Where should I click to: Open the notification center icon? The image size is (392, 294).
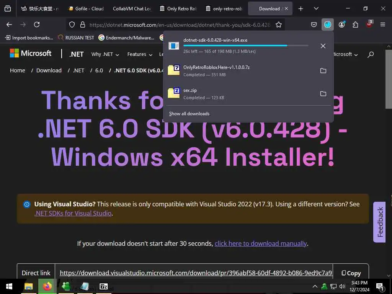[380, 287]
